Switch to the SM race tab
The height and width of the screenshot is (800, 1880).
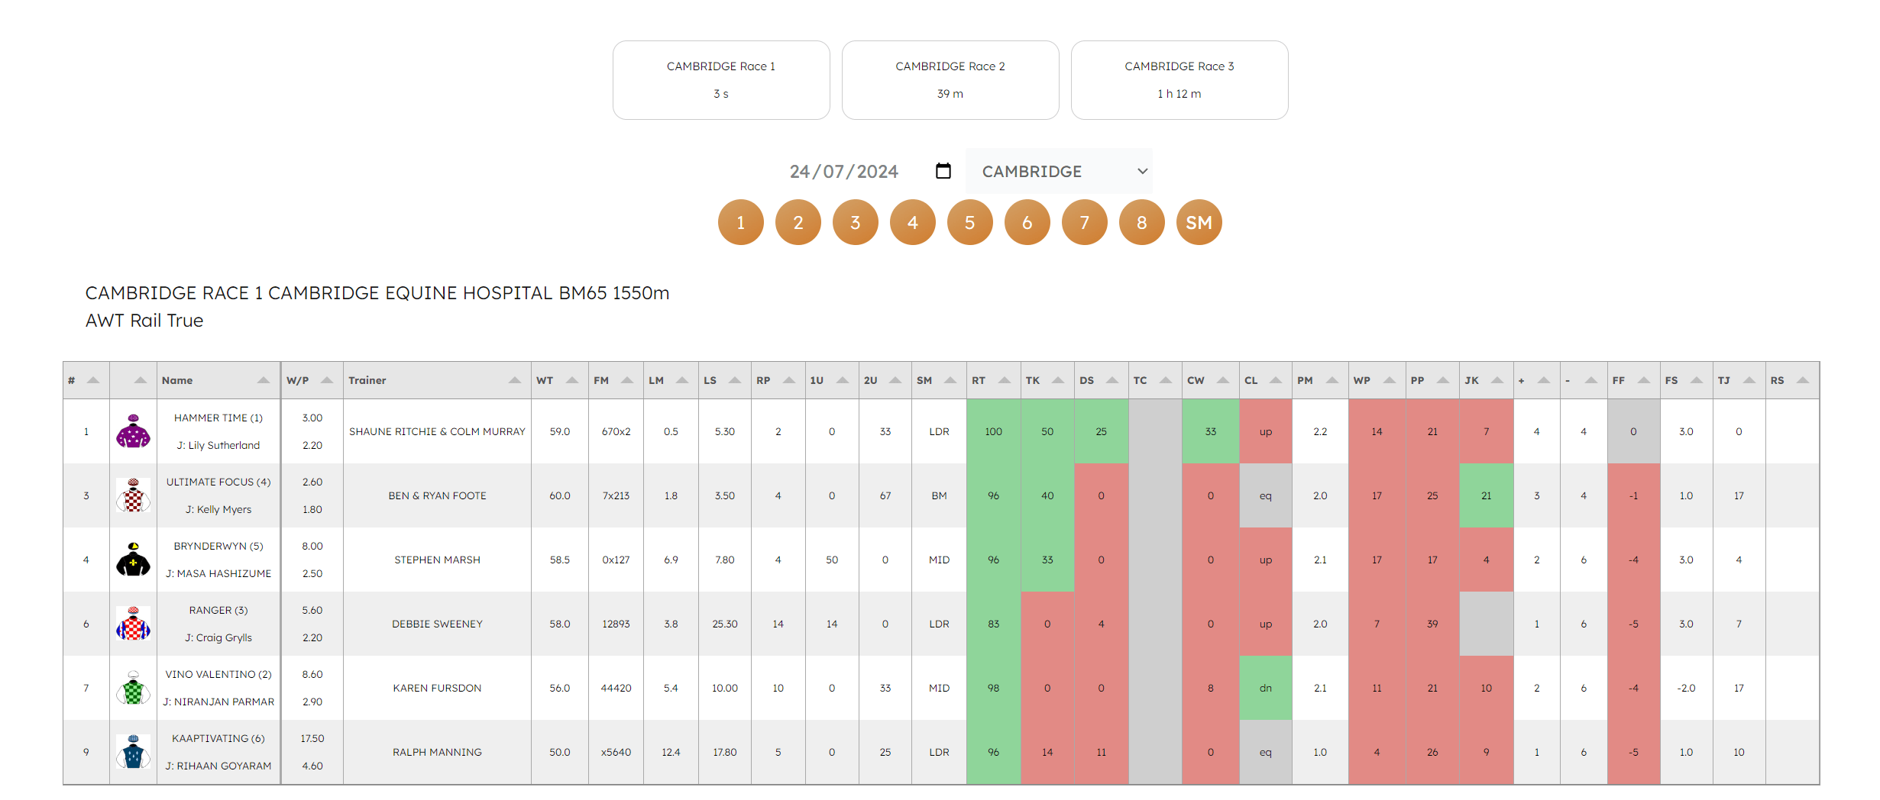1199,222
